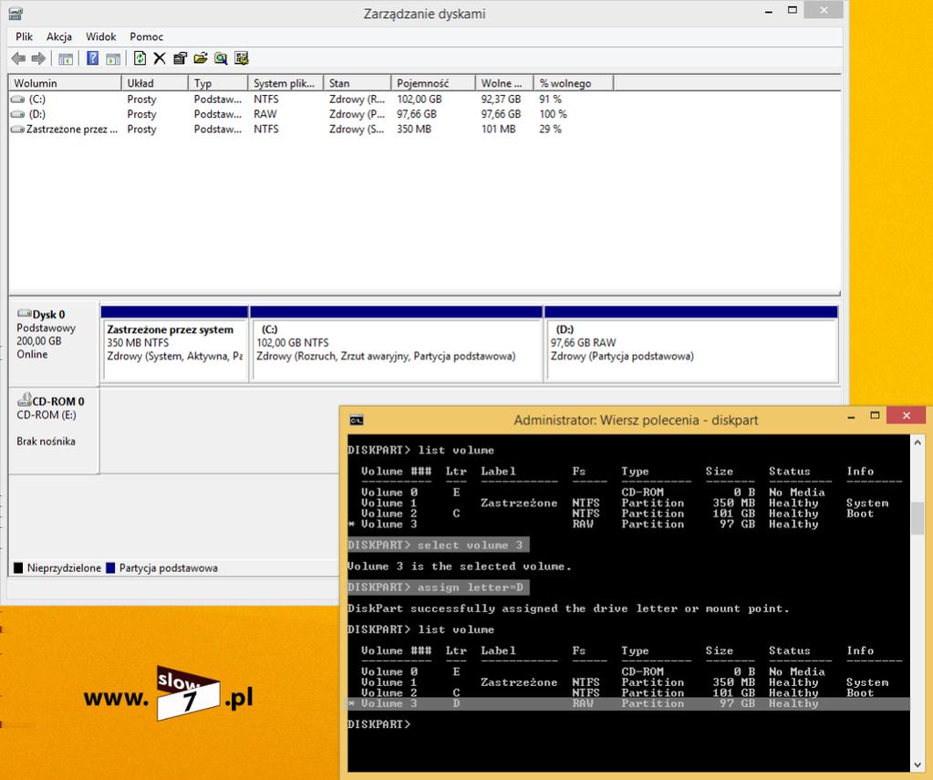Open the Widok menu

101,36
